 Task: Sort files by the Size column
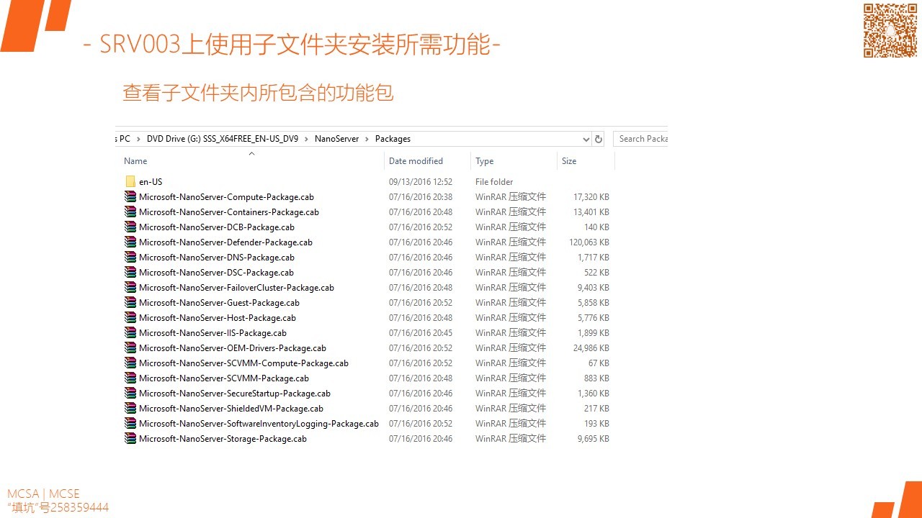point(569,161)
